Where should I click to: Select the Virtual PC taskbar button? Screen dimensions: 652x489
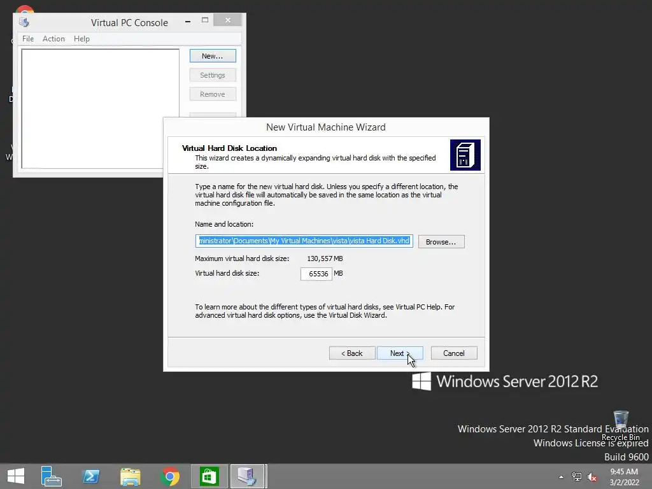248,476
